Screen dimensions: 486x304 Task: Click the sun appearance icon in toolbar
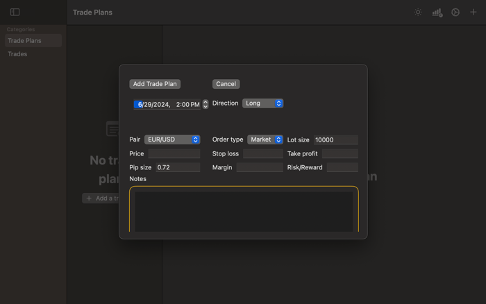tap(418, 12)
